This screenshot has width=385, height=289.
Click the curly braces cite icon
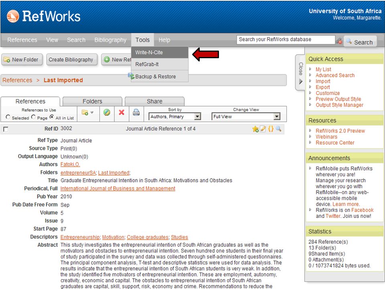pos(271,128)
